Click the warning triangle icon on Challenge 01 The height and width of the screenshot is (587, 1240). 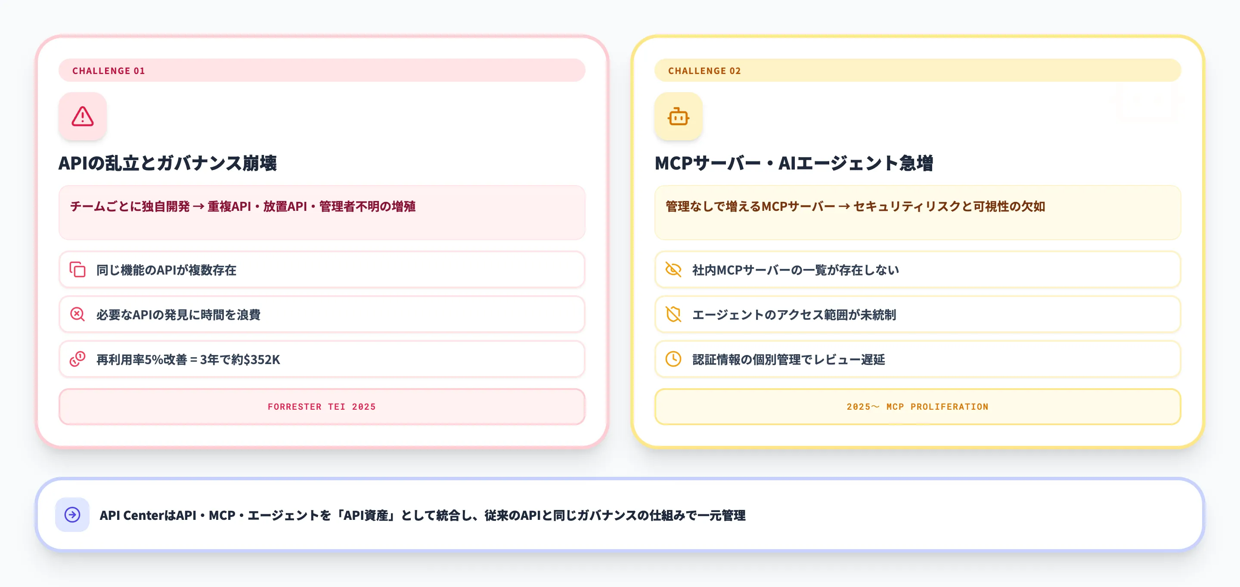click(83, 117)
